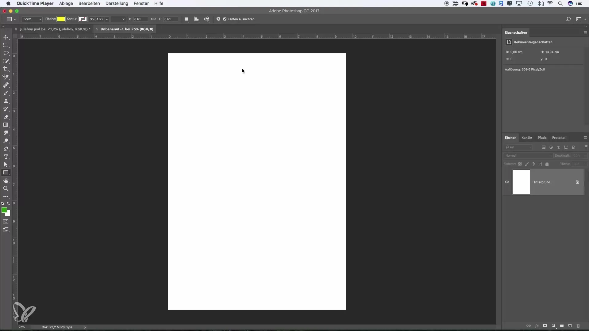Open path arrangement icon

(207, 19)
